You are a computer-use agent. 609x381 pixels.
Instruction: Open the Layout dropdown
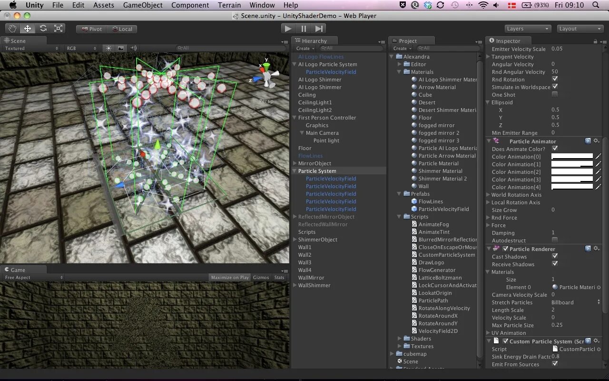click(580, 29)
